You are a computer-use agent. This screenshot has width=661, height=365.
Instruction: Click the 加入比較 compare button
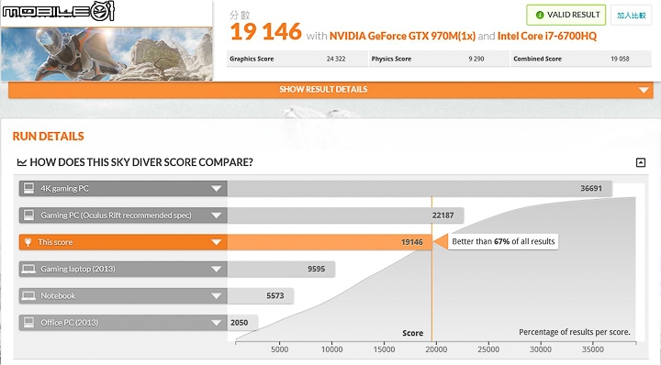(x=631, y=16)
